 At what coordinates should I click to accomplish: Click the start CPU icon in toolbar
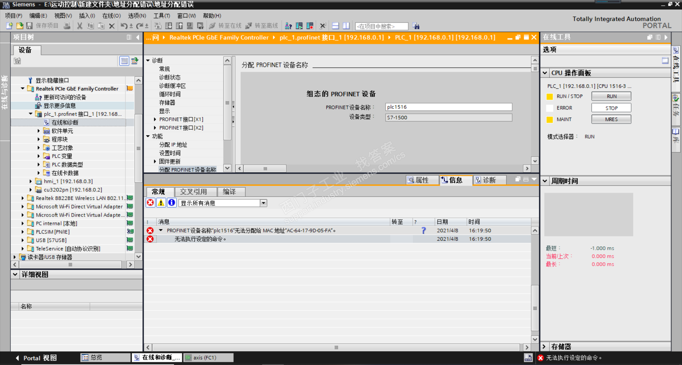click(299, 26)
